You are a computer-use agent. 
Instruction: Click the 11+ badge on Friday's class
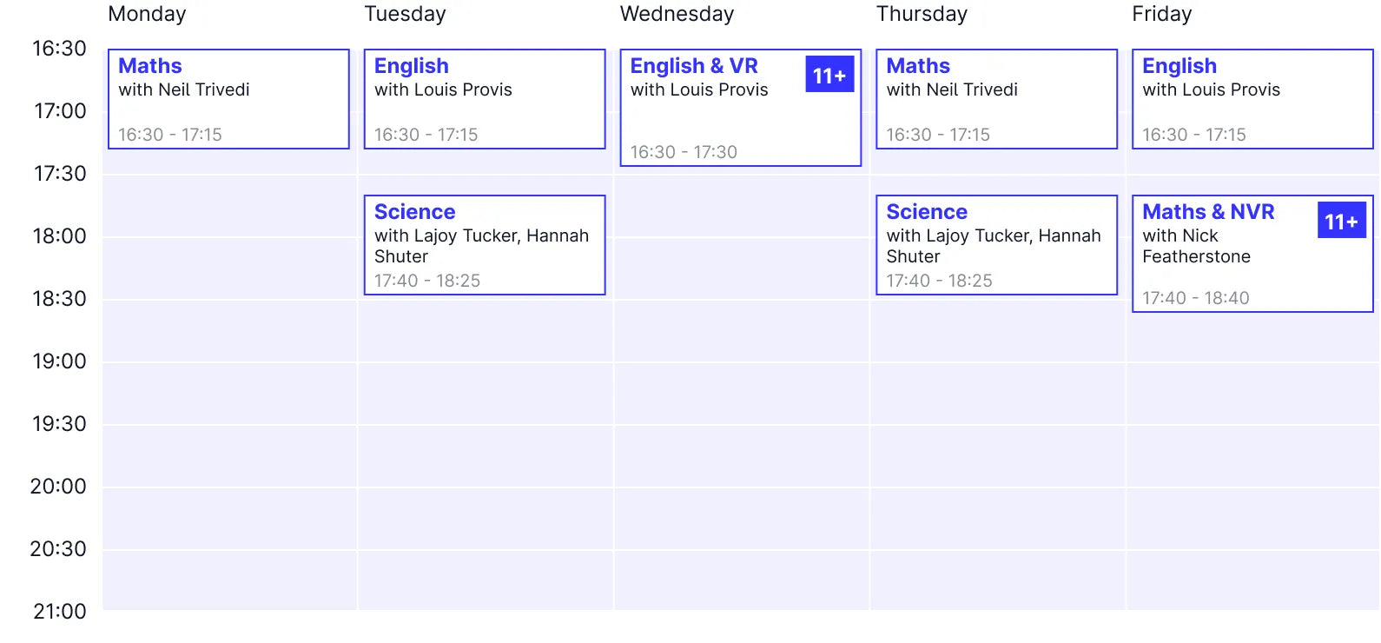(1341, 222)
